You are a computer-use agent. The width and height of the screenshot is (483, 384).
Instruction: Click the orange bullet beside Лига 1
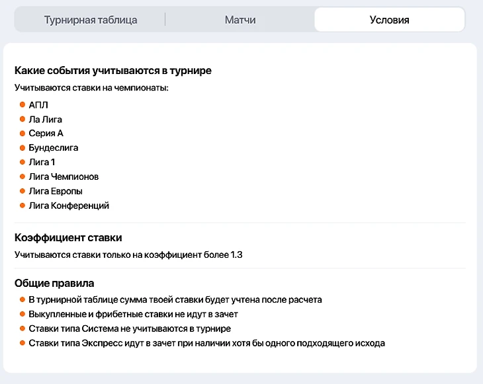click(22, 162)
